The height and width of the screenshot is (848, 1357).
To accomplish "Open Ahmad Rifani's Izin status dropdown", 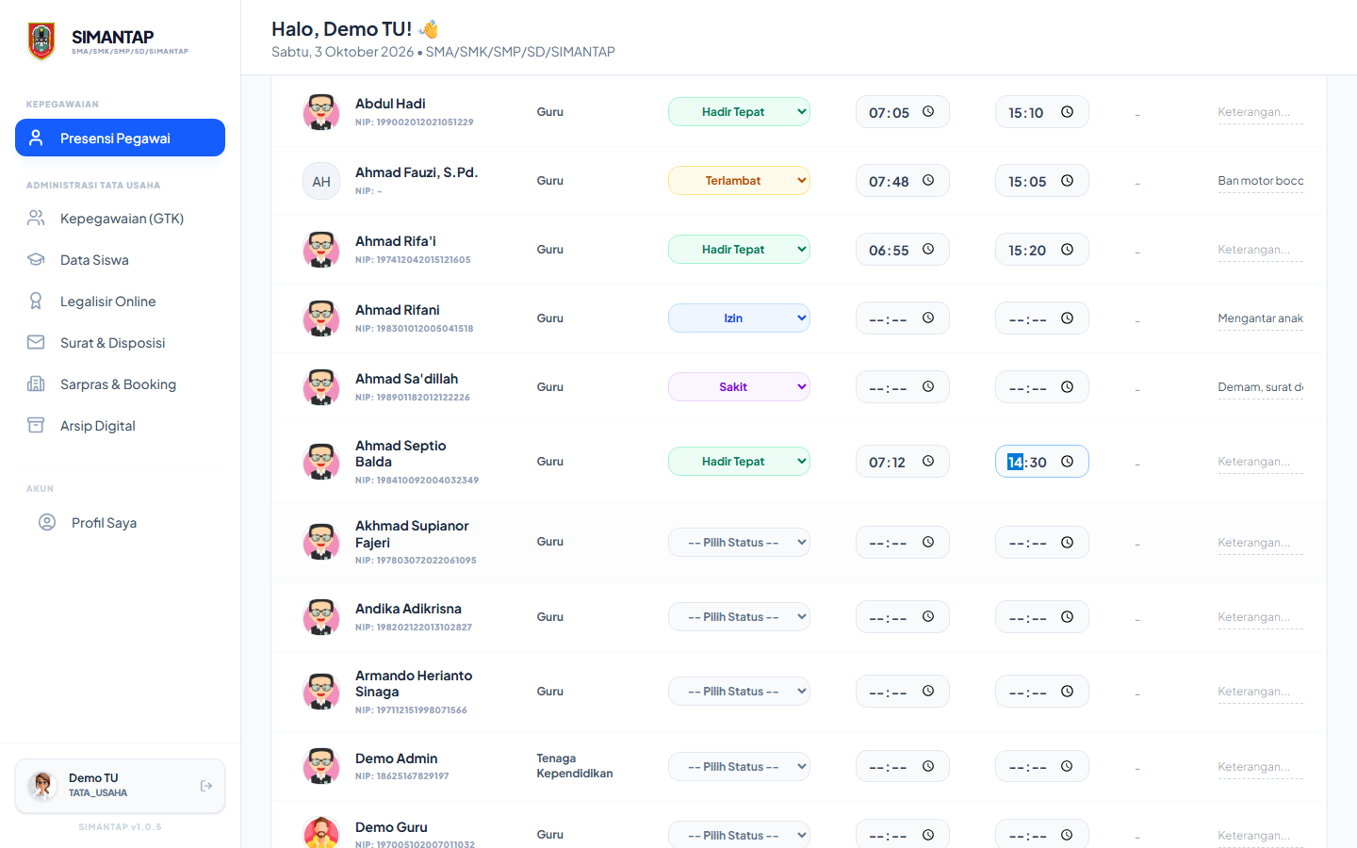I will pos(739,318).
